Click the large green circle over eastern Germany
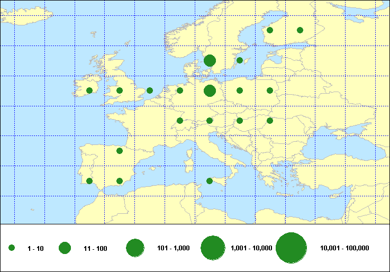390x272 pixels. (x=210, y=90)
